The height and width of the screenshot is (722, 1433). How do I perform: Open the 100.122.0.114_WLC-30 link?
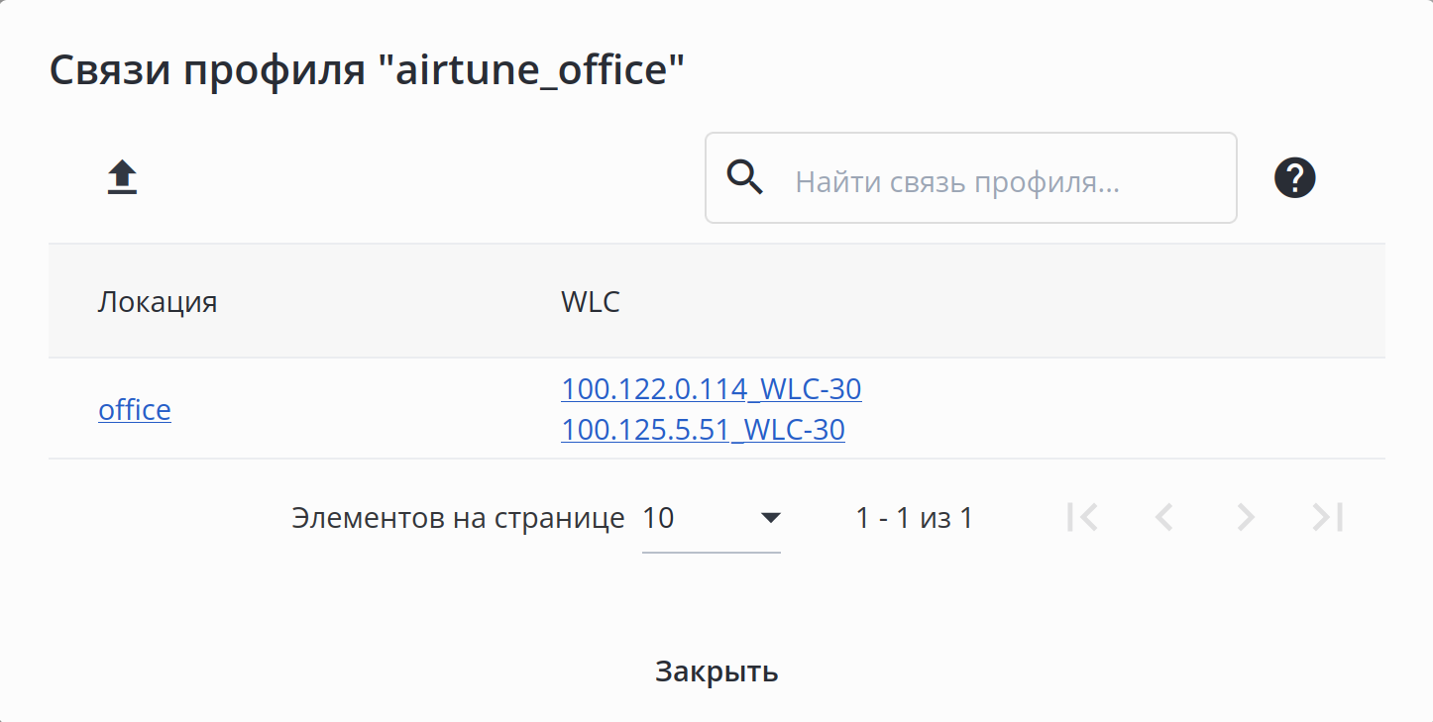(711, 389)
